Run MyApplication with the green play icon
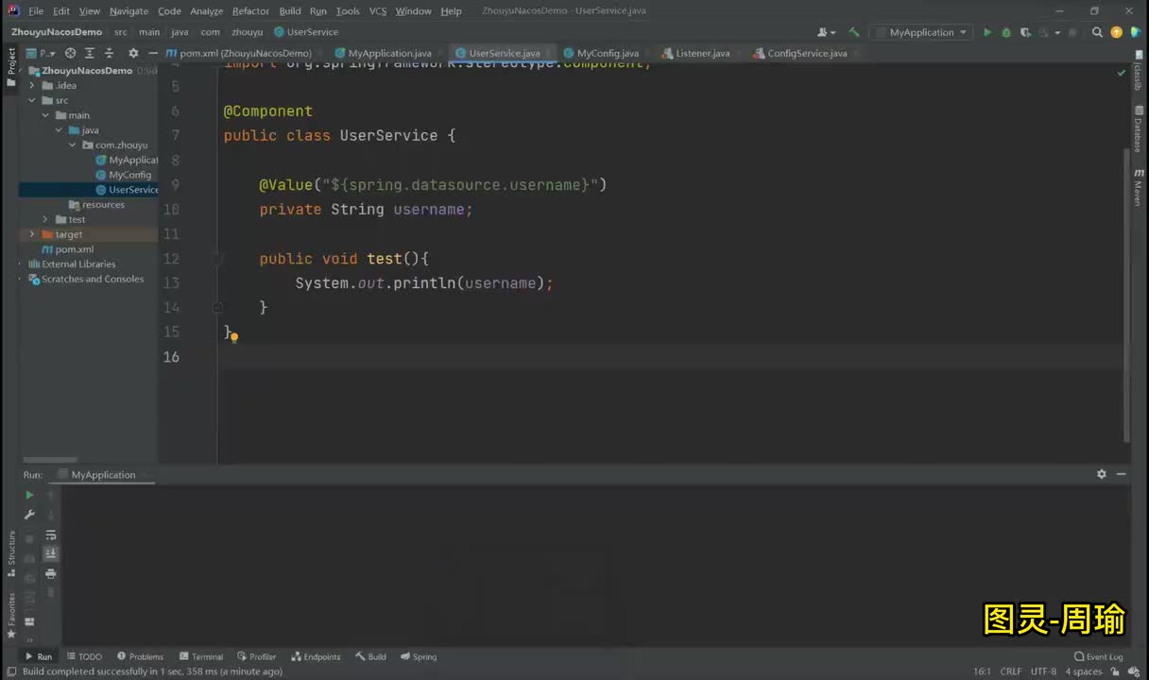Viewport: 1149px width, 680px height. click(987, 32)
